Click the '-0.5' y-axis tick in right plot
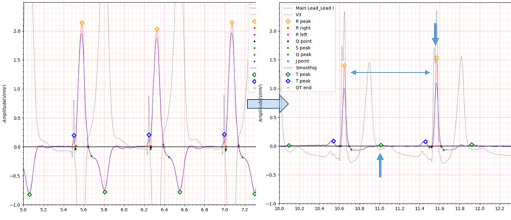Screen dimensions: 511x220 click(x=271, y=175)
